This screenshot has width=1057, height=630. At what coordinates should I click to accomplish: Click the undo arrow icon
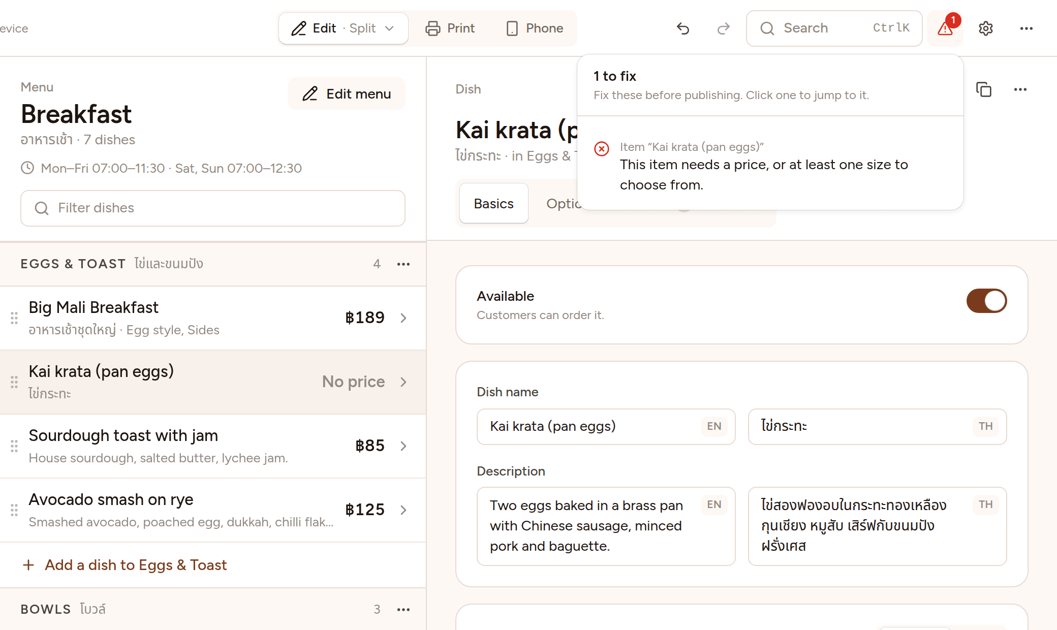[683, 28]
